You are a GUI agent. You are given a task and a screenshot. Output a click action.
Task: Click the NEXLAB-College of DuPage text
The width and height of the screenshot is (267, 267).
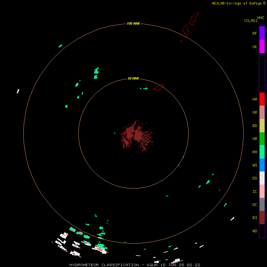[x=237, y=3]
